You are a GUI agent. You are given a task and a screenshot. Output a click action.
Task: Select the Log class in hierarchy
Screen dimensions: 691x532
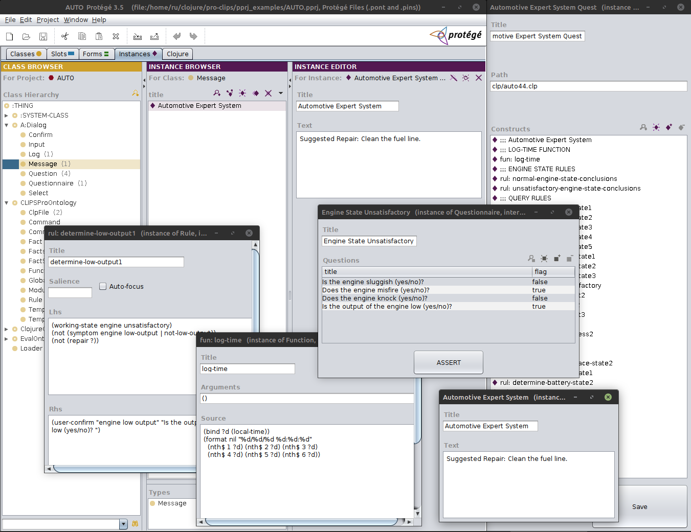click(34, 154)
